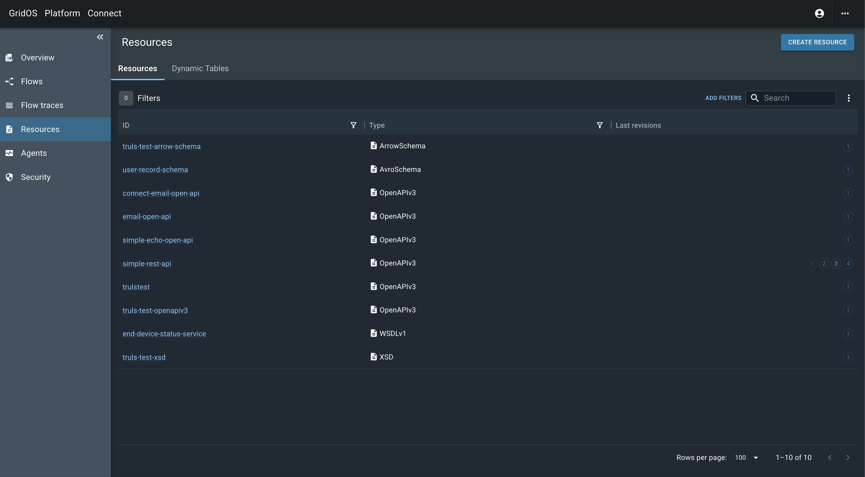Screen dimensions: 865x477
Task: Open Flow traces in the sidebar
Action: 55,105
